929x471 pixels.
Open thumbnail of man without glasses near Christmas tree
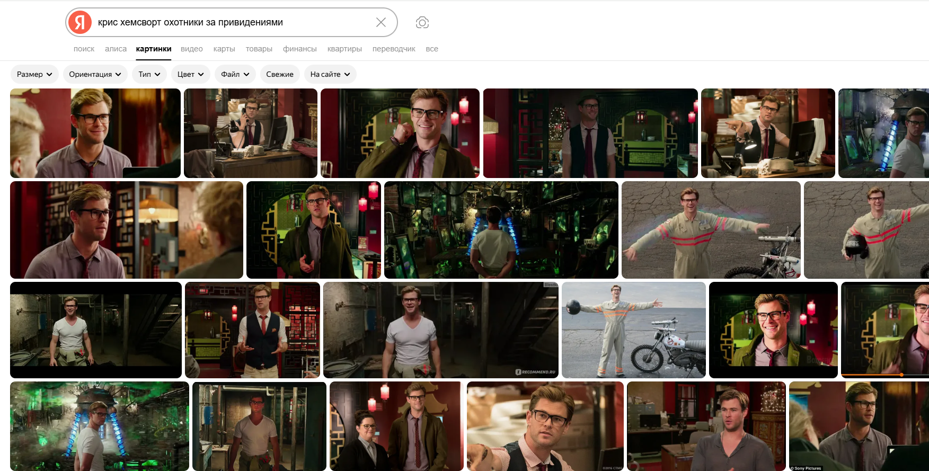click(x=706, y=426)
